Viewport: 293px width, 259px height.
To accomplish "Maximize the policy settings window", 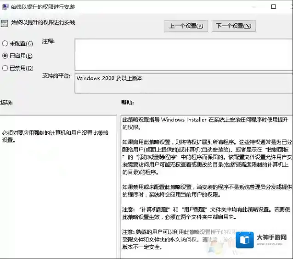I will tap(274, 7).
